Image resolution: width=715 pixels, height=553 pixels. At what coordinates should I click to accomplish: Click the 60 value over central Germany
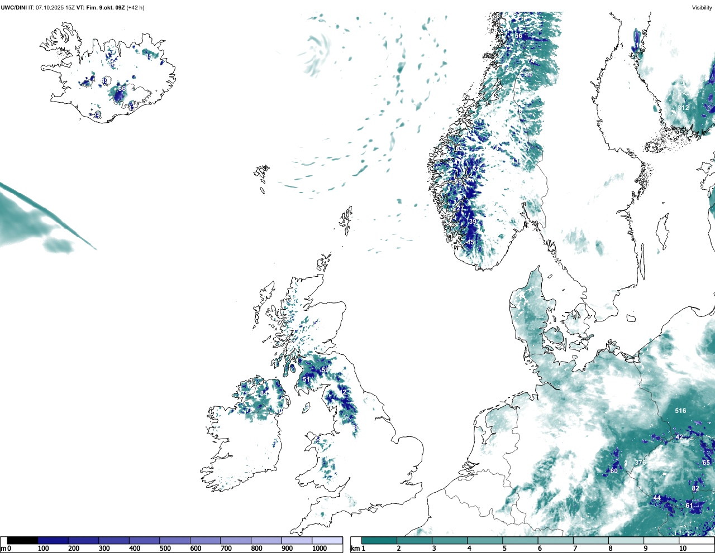[614, 471]
